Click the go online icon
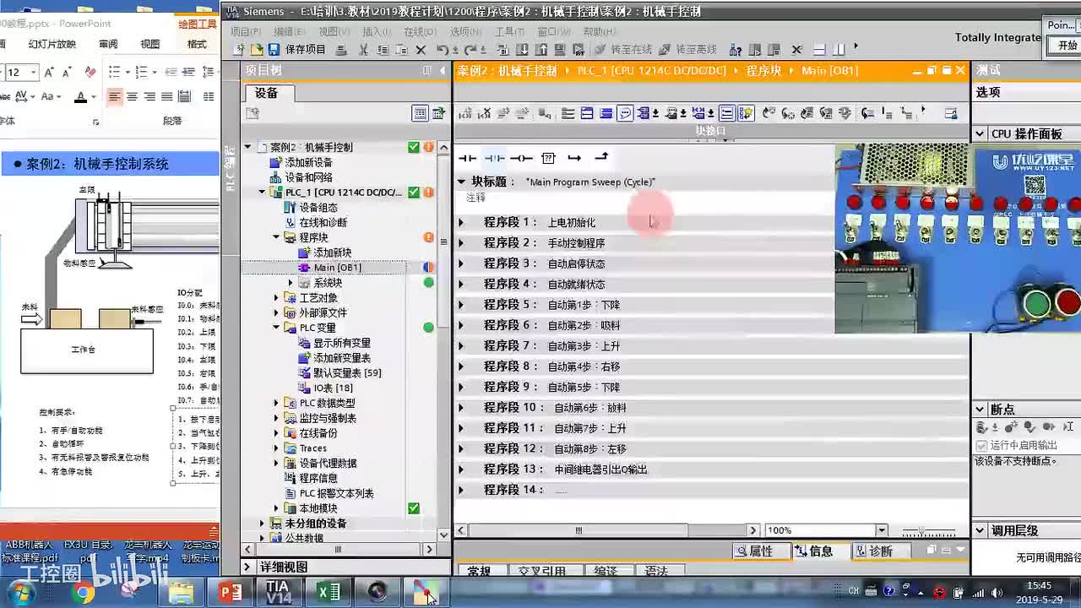This screenshot has width=1081, height=608. [600, 50]
